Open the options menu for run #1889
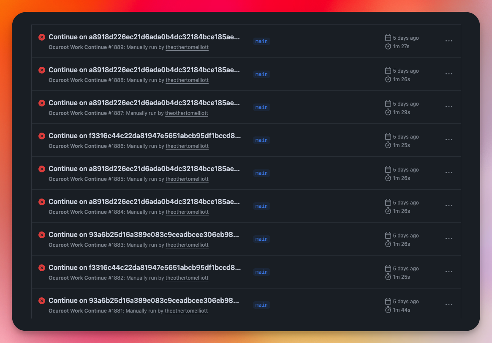 tap(449, 41)
